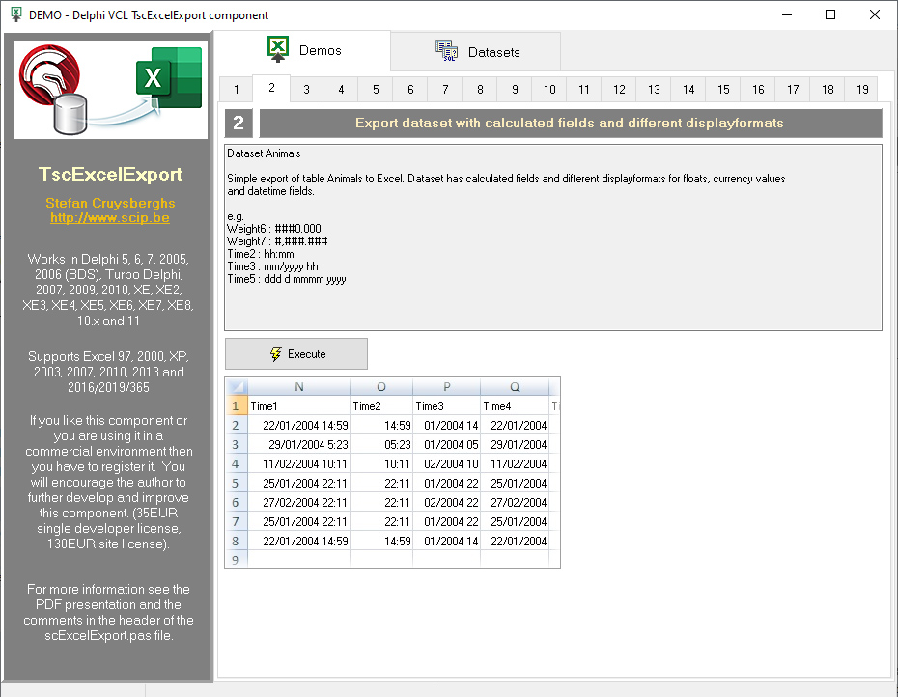Open the Demos tab
This screenshot has width=898, height=697.
tap(304, 50)
